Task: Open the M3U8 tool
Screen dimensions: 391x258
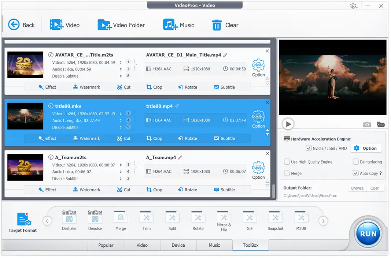Action: 301,218
